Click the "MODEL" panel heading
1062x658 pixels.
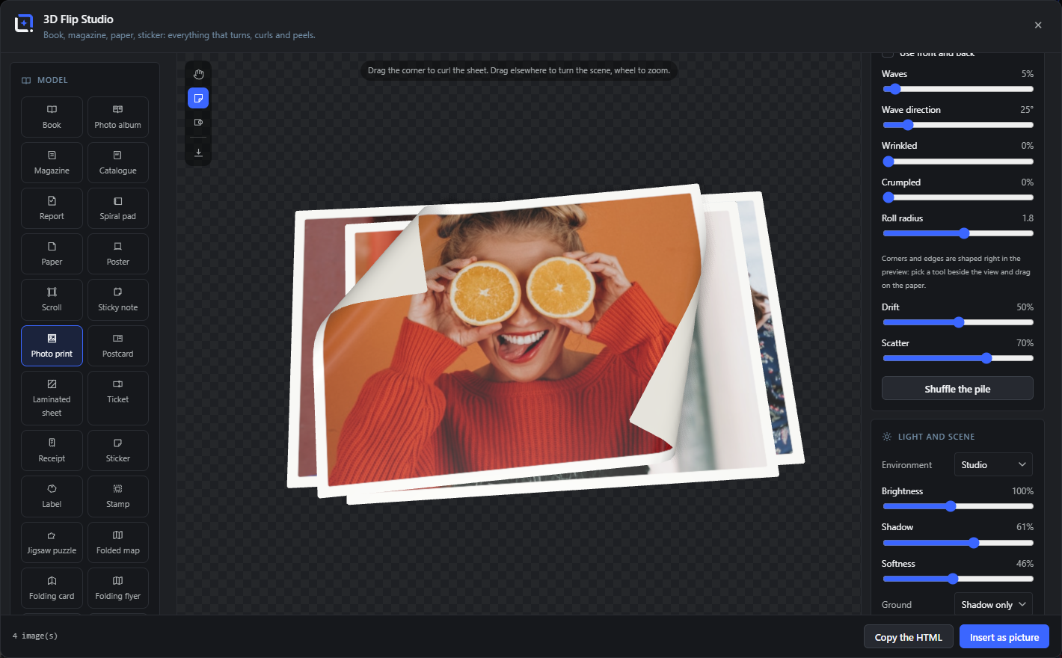pos(52,80)
